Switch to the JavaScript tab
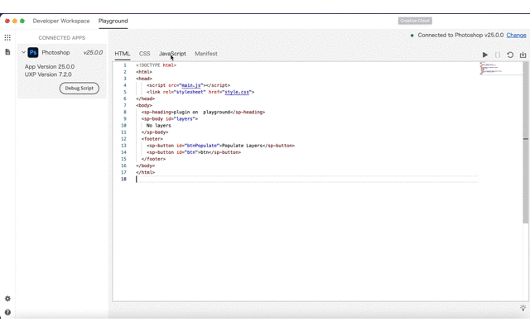This screenshot has width=530, height=331. 172,54
